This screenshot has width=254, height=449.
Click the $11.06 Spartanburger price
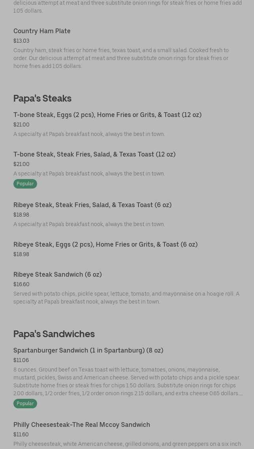tap(21, 360)
